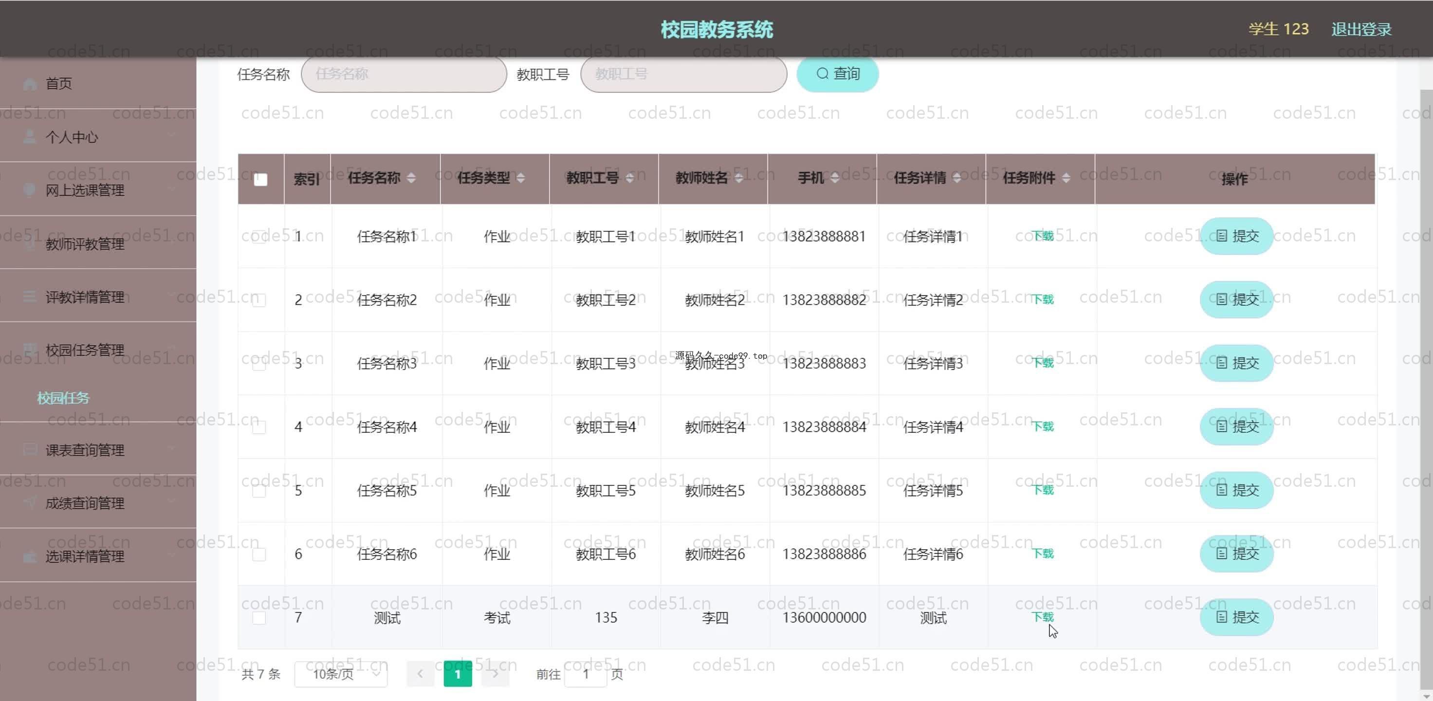Click the list icon beside 评教详情管理

point(30,296)
